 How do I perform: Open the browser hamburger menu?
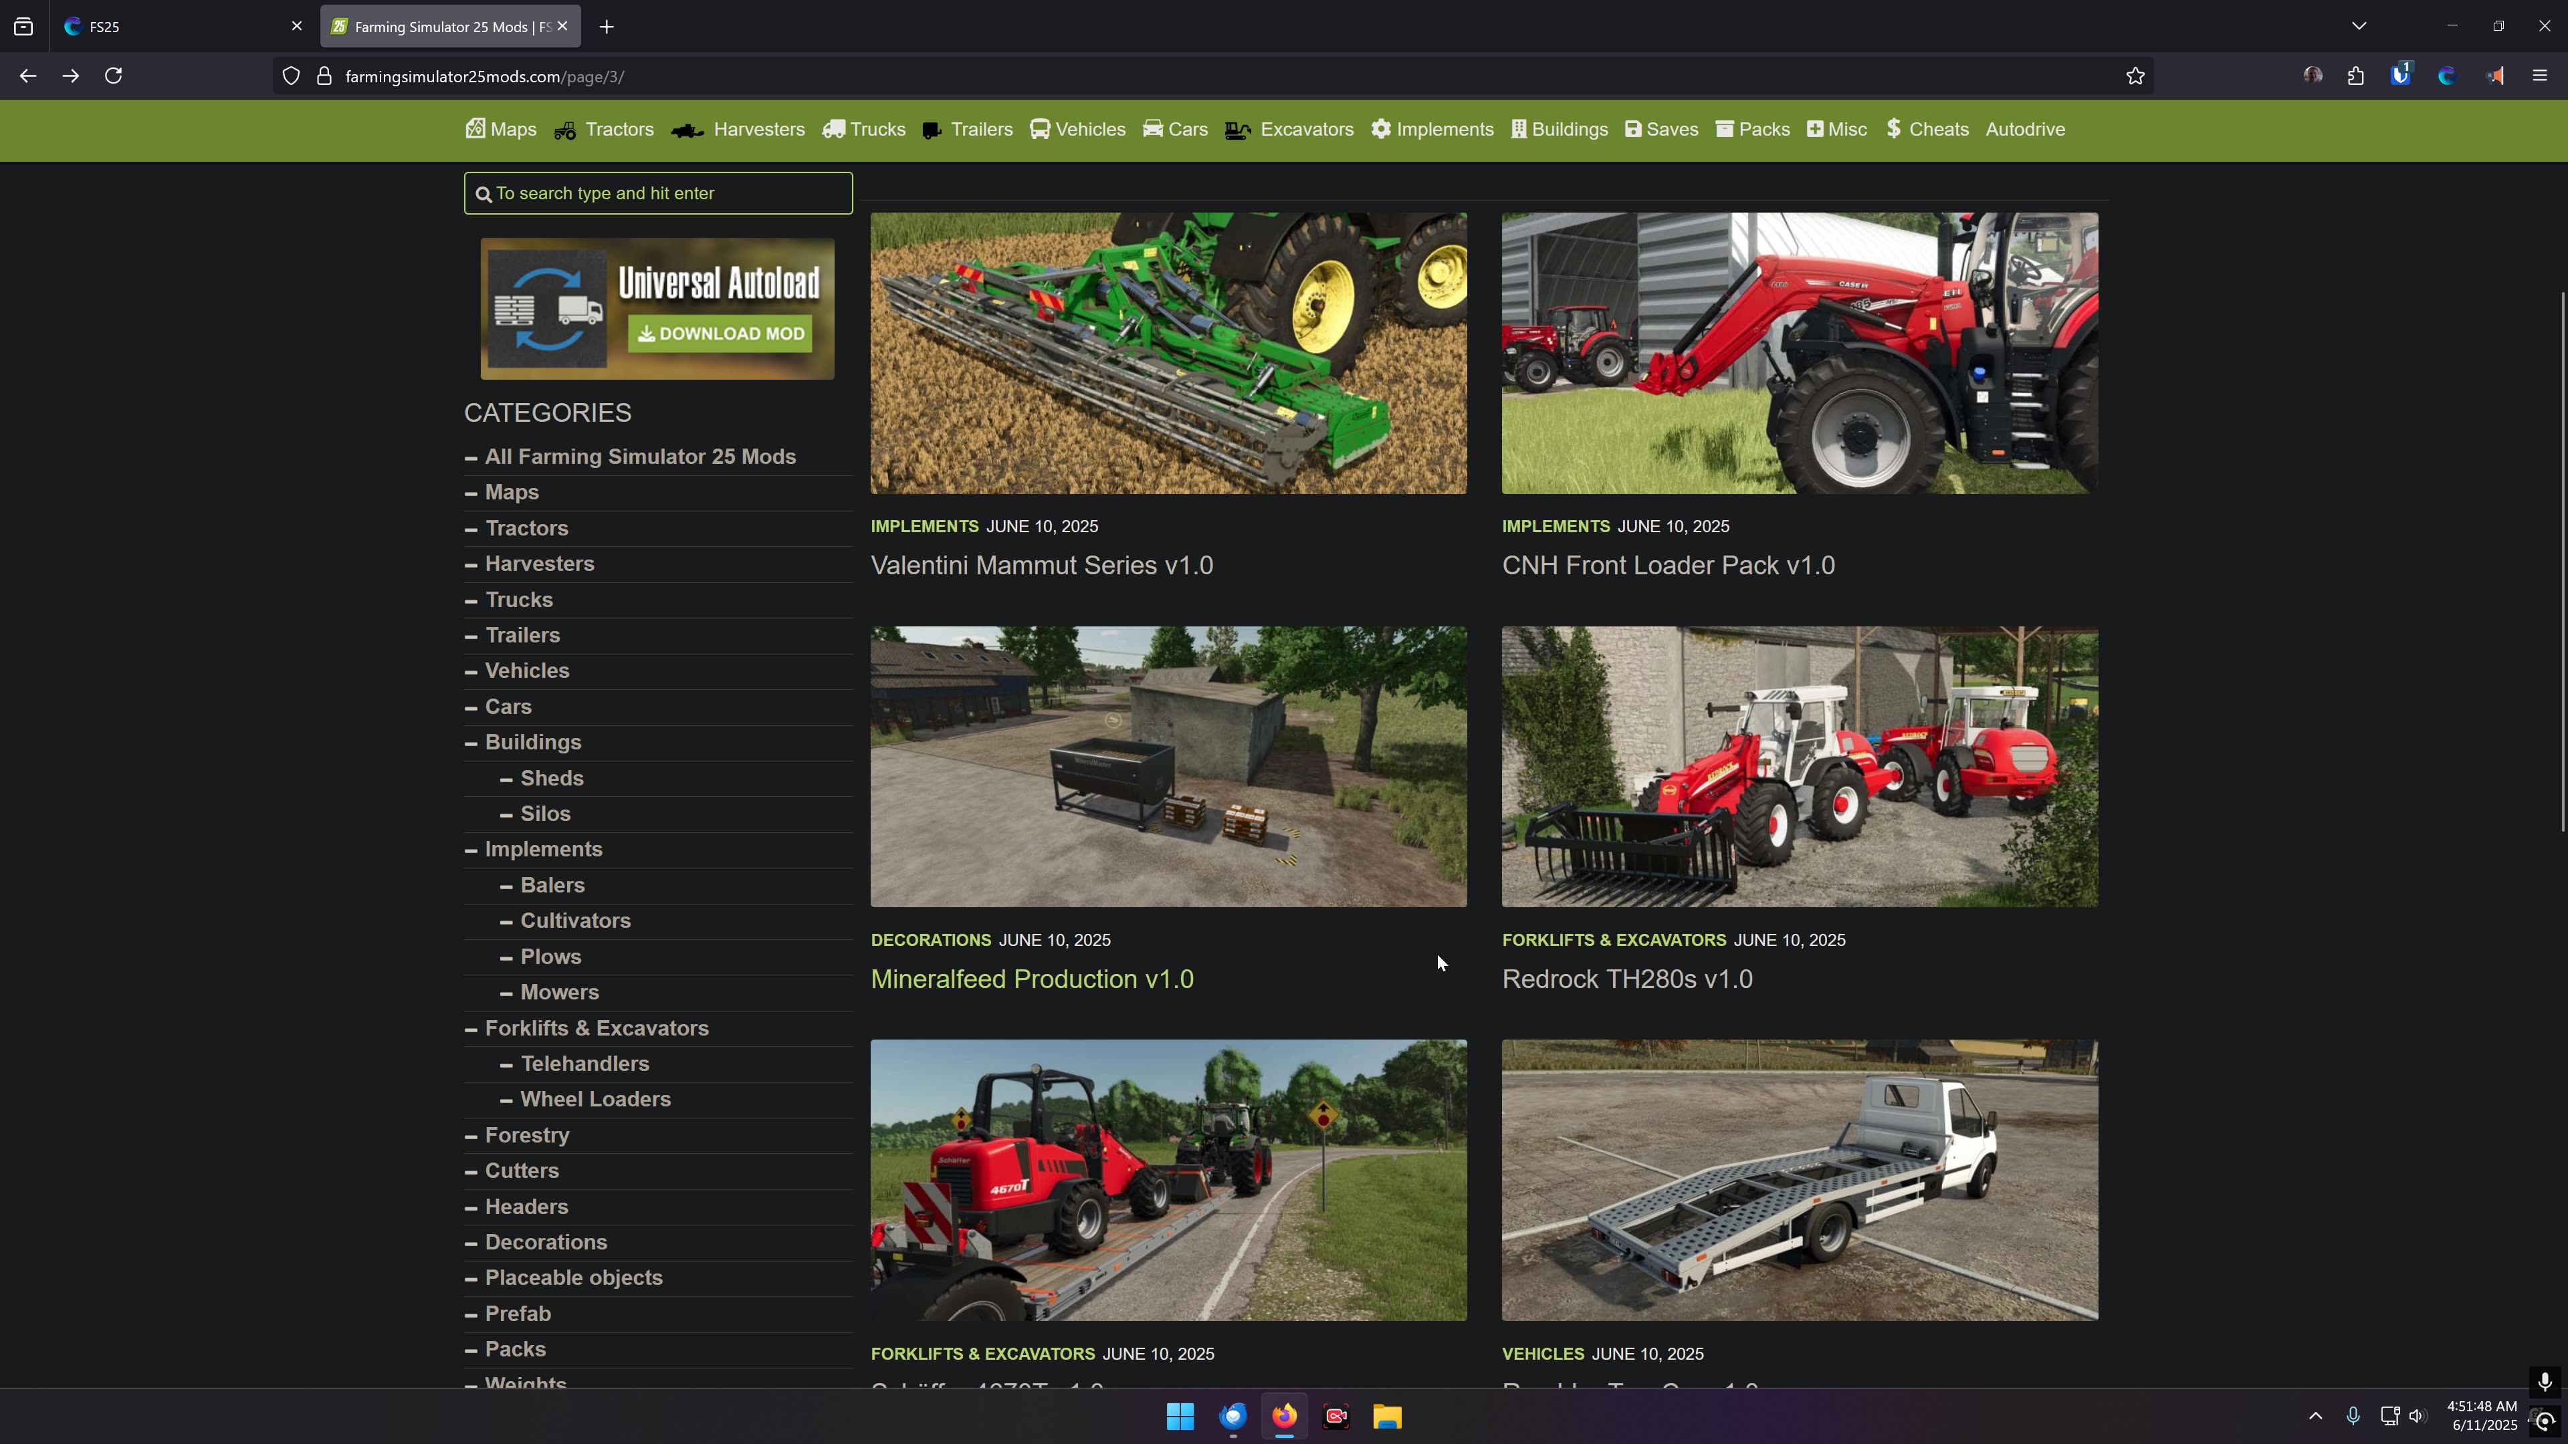2539,76
